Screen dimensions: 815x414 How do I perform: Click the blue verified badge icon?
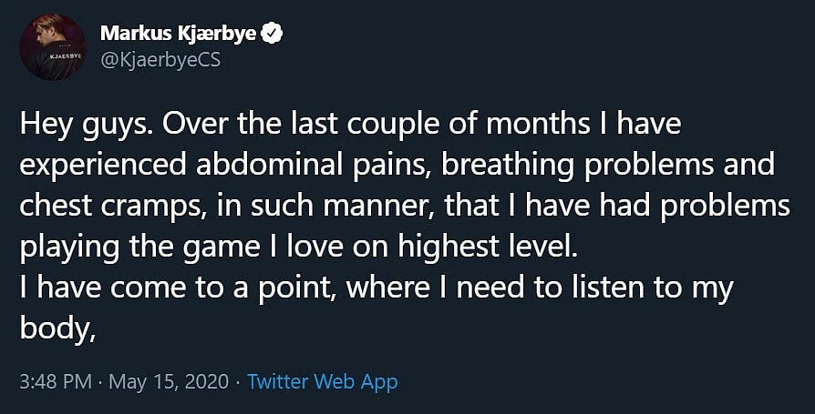tap(272, 35)
